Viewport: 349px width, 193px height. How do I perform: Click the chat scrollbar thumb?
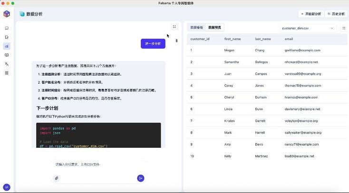click(x=176, y=41)
